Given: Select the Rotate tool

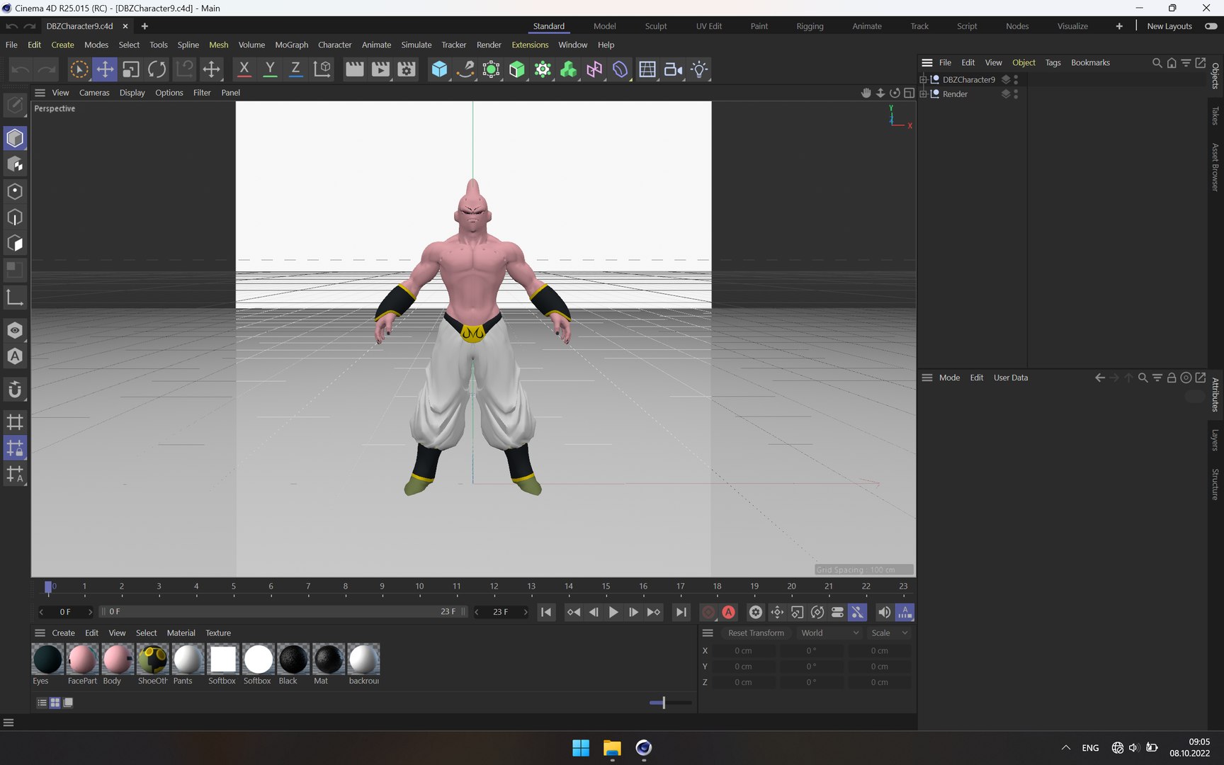Looking at the screenshot, I should [x=157, y=69].
